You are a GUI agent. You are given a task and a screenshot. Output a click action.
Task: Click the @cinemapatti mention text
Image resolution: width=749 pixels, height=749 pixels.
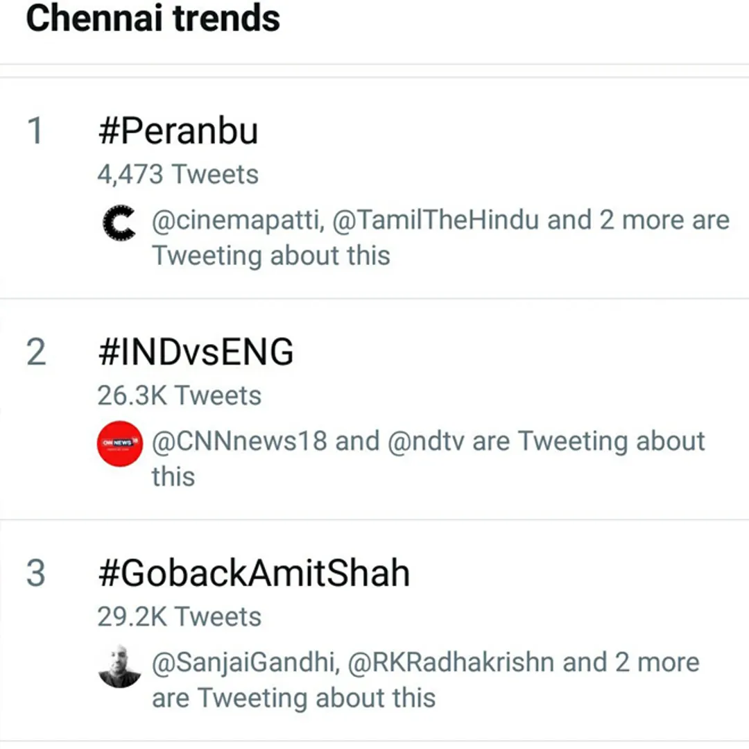coord(238,221)
